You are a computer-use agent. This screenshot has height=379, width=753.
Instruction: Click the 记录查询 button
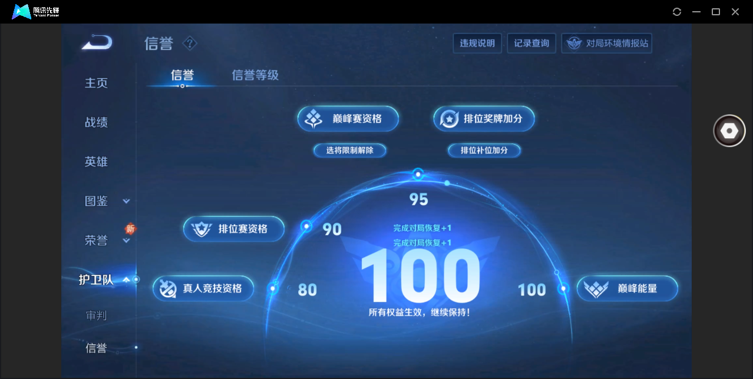pyautogui.click(x=531, y=43)
